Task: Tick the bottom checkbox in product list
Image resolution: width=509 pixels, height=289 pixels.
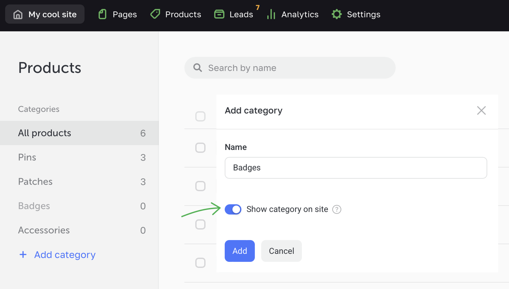Action: tap(200, 263)
